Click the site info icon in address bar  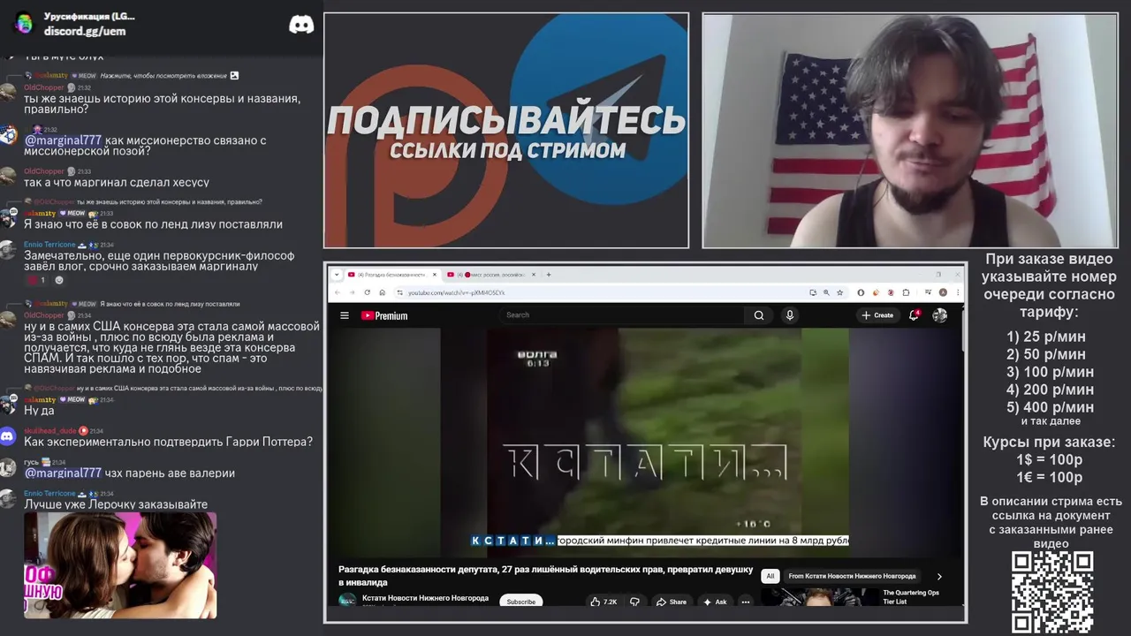coord(399,292)
